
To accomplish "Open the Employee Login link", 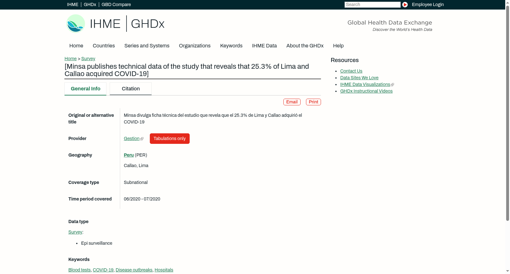I will point(428,4).
